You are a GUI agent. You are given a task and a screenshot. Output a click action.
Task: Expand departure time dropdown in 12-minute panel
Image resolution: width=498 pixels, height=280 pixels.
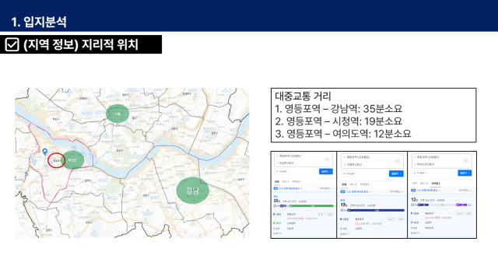[x=426, y=191]
